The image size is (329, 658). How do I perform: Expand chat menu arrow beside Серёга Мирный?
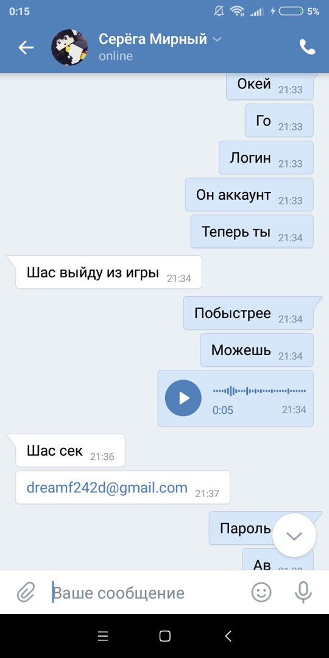(217, 40)
